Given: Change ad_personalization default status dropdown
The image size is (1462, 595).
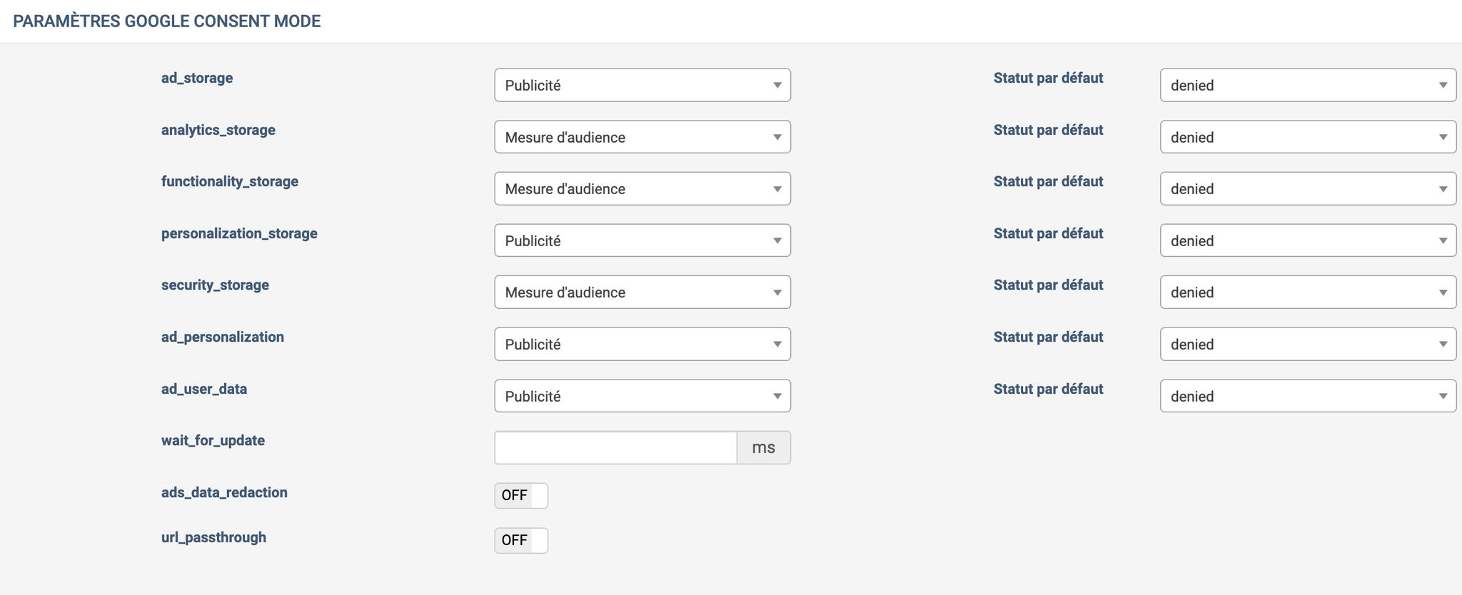Looking at the screenshot, I should (x=1308, y=344).
